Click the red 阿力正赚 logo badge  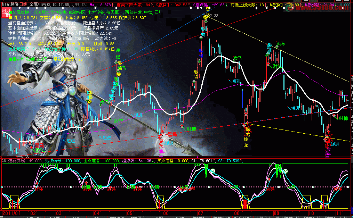(x=6, y=13)
